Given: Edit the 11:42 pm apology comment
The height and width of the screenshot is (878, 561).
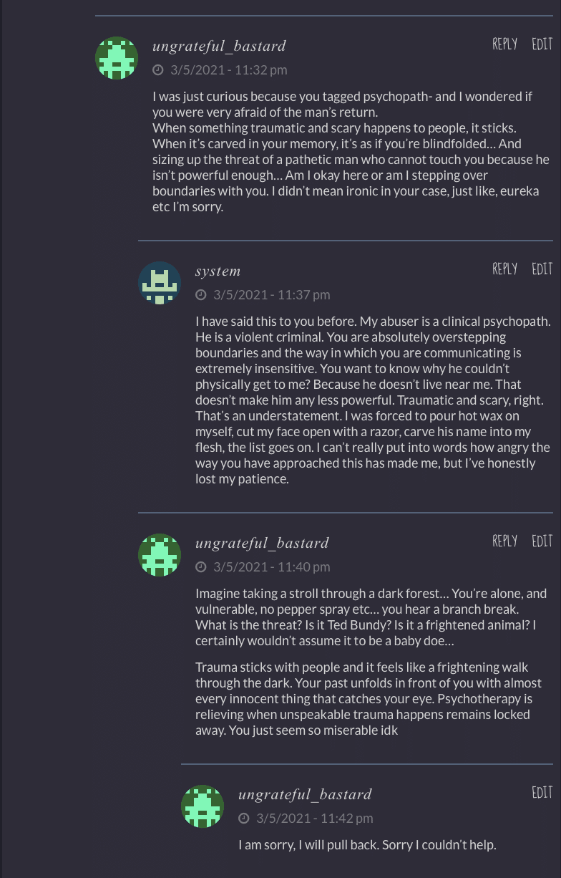Looking at the screenshot, I should (542, 793).
